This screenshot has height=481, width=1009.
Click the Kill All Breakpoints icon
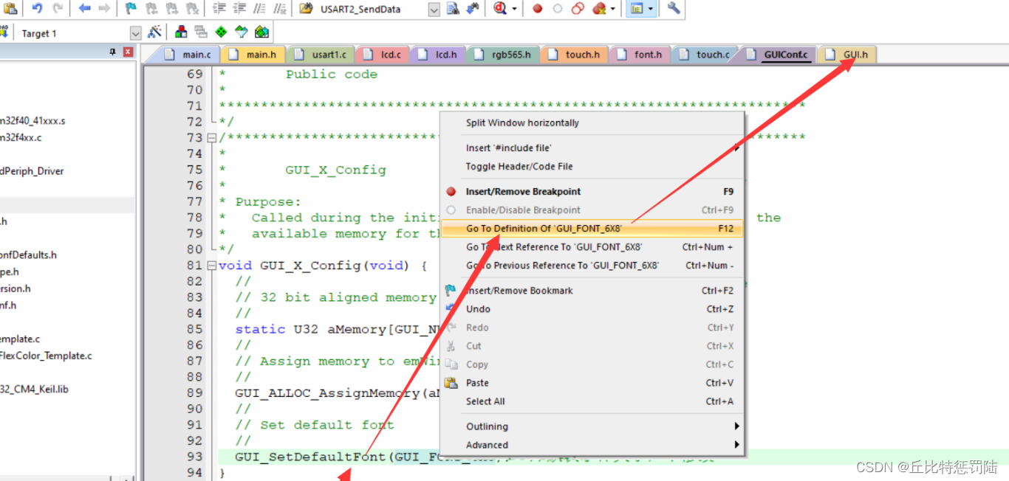(x=599, y=8)
